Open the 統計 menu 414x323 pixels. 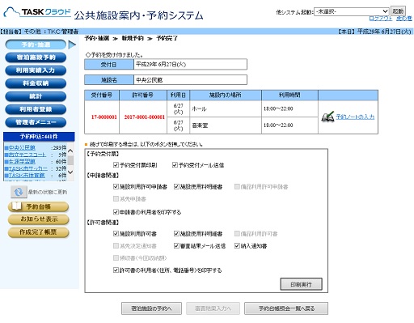[x=36, y=96]
